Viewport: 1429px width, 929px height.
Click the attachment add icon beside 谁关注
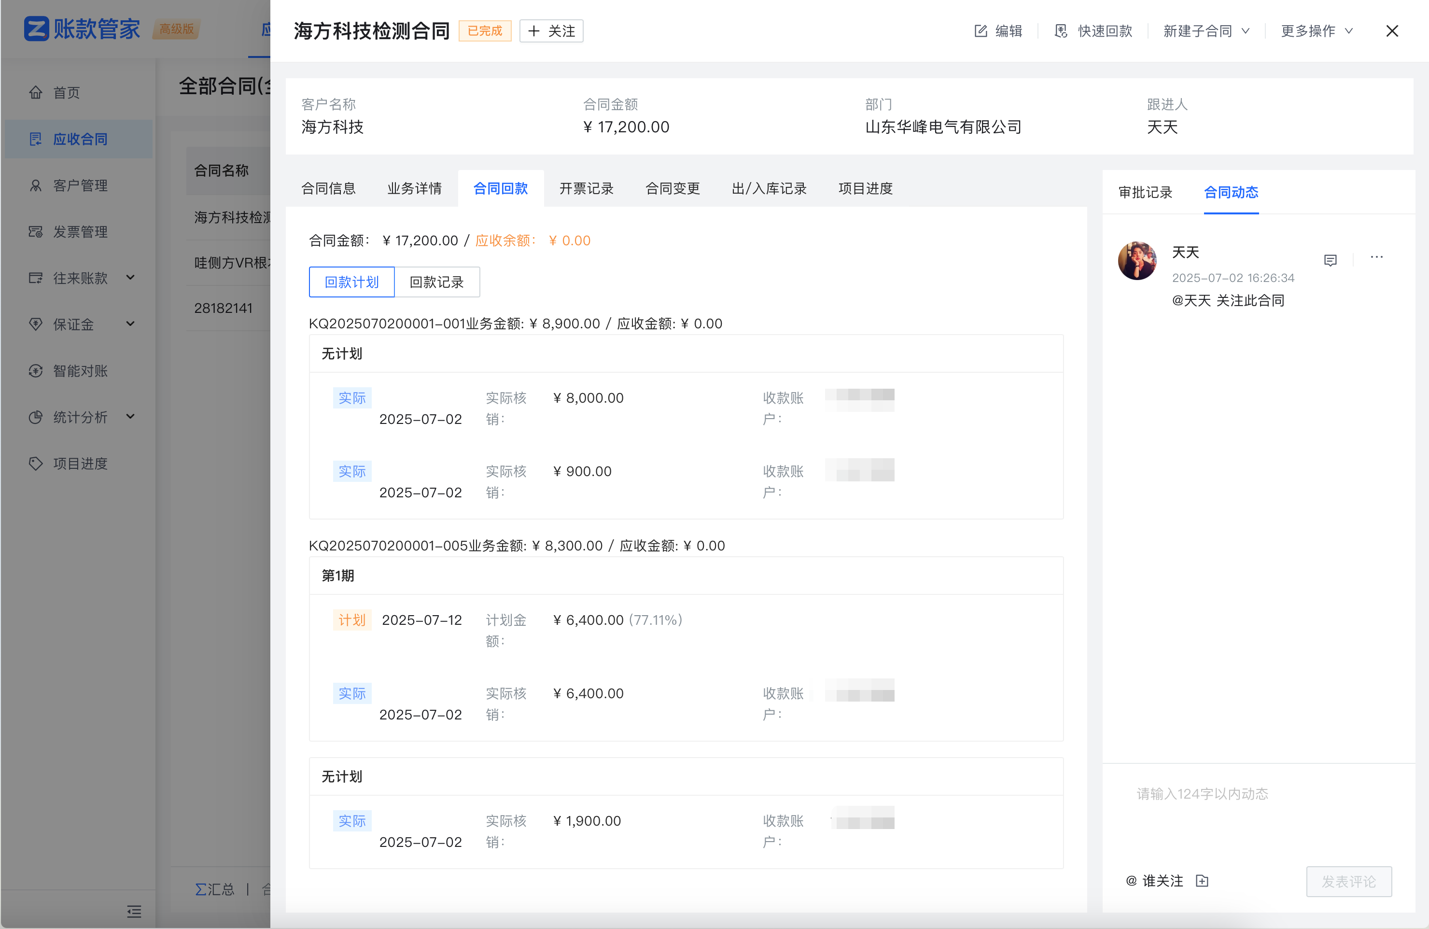1202,880
